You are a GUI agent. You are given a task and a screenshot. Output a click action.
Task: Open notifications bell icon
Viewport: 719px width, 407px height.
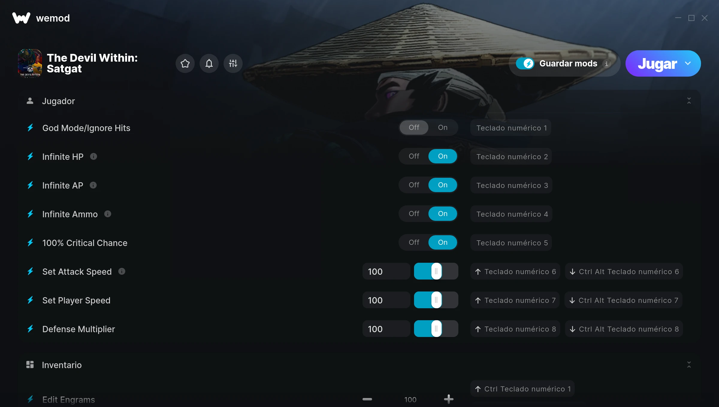point(209,63)
